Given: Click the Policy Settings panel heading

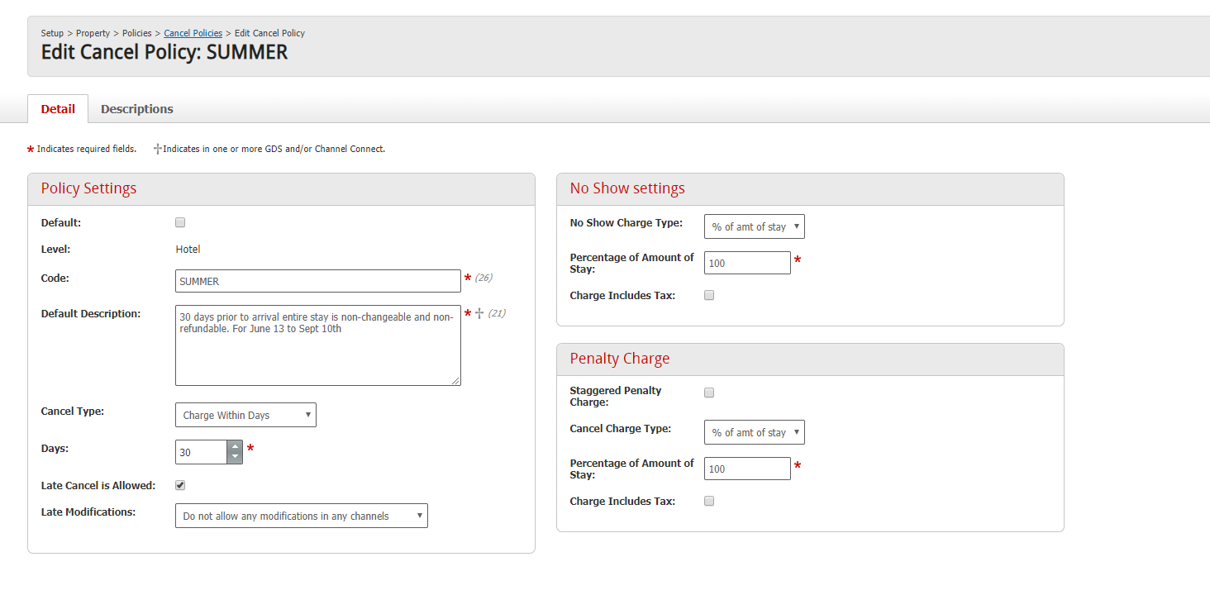Looking at the screenshot, I should 89,188.
